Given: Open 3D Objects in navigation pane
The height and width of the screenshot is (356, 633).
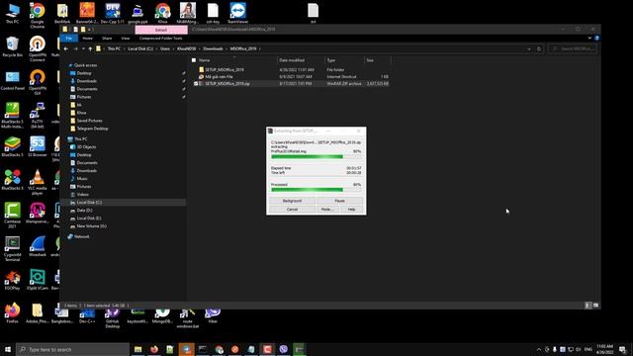Looking at the screenshot, I should (86, 147).
